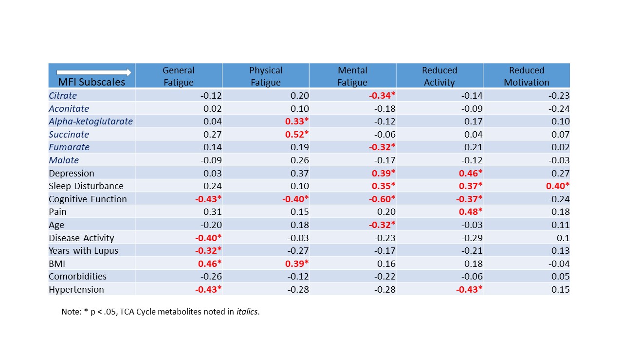Click the footnote about TCA Cycle metabolites
Screen dimensions: 623x350
(161, 312)
